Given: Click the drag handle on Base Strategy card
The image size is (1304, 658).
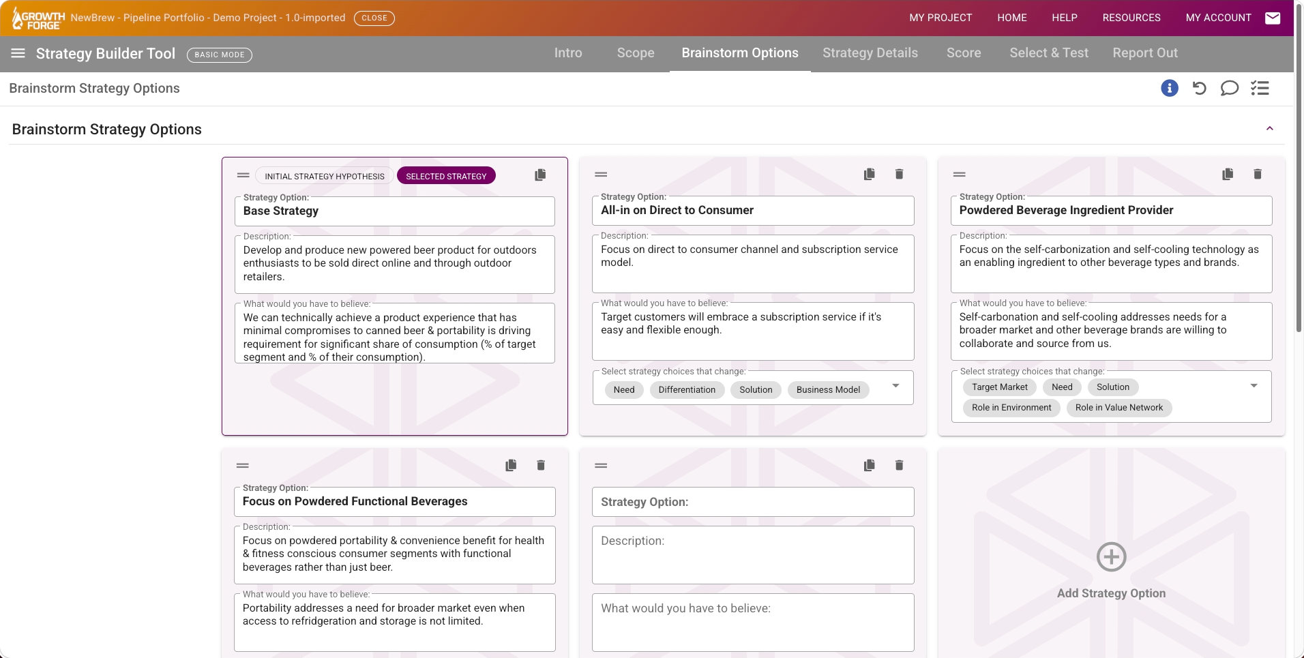Looking at the screenshot, I should (243, 175).
